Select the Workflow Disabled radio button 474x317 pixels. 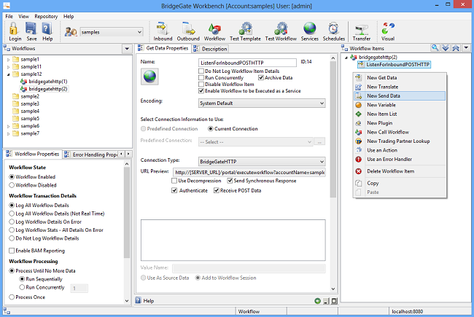coord(11,184)
